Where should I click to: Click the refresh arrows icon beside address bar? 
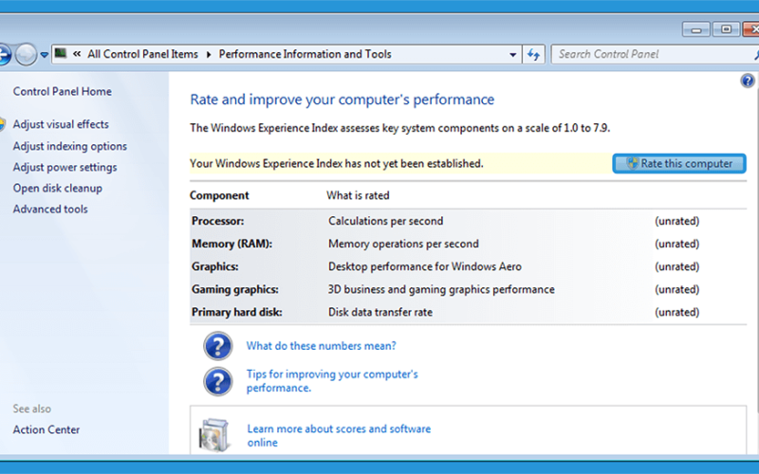point(533,55)
